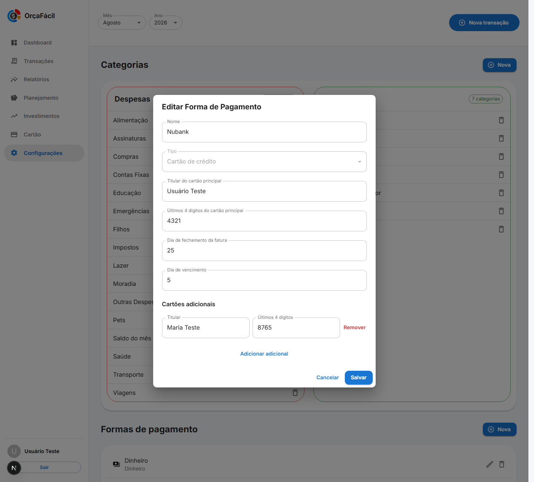Click the últimos 4 dígitos field 4321
534x482 pixels.
click(x=264, y=221)
